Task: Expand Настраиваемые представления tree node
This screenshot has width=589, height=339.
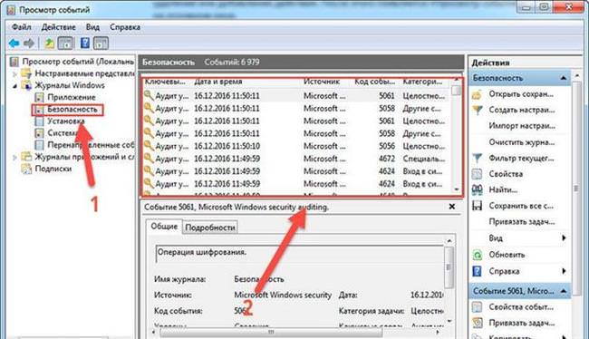Action: click(x=14, y=74)
